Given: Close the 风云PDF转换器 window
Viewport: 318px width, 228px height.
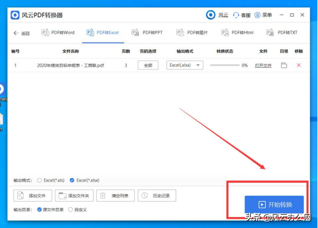Looking at the screenshot, I should (x=303, y=15).
